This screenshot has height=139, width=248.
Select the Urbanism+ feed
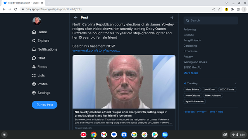190,51
